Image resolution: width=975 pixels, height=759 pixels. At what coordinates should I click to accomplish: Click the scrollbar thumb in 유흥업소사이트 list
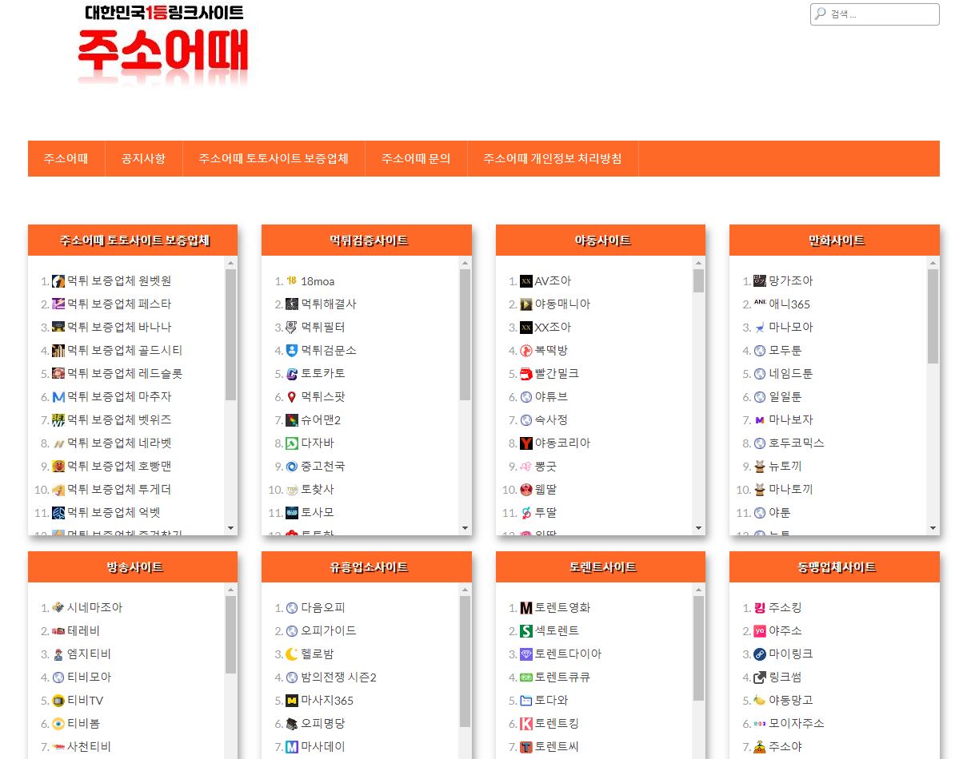pyautogui.click(x=465, y=662)
